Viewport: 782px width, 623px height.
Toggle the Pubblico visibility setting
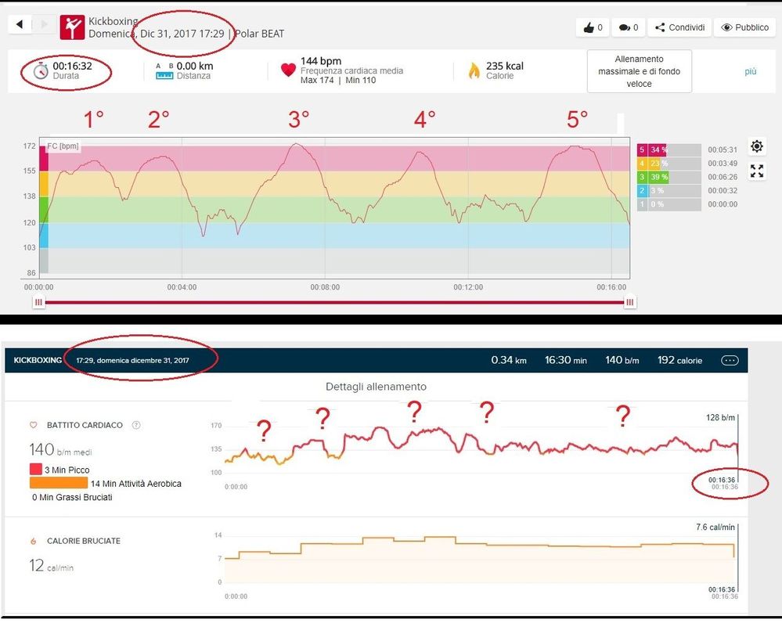[744, 27]
